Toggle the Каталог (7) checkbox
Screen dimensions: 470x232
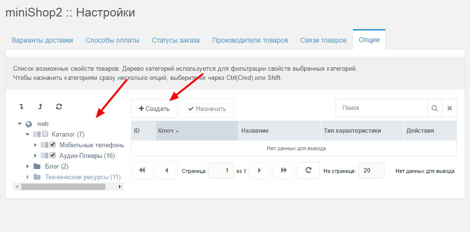(x=44, y=134)
